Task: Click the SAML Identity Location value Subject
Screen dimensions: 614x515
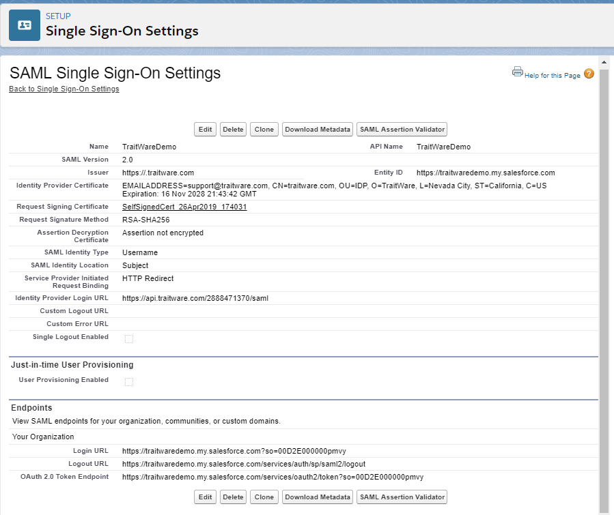Action: 135,265
